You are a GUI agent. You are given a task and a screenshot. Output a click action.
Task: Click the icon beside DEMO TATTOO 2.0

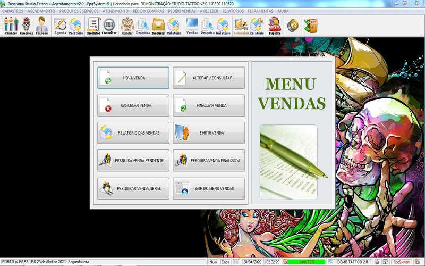pos(330,262)
